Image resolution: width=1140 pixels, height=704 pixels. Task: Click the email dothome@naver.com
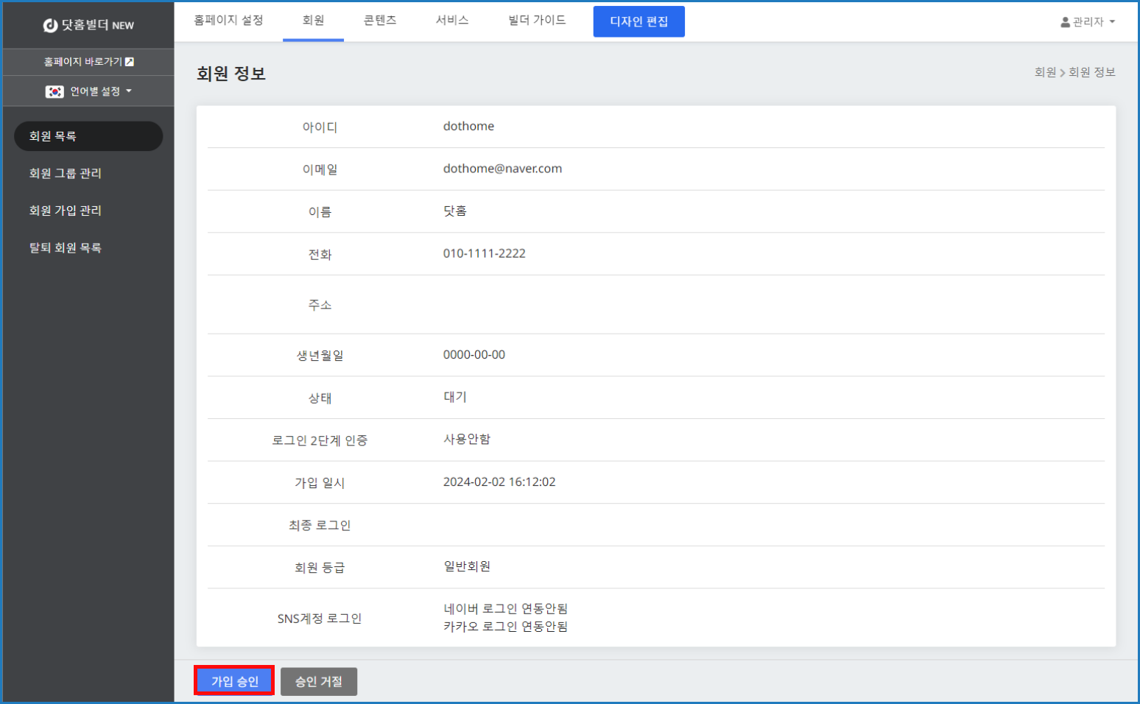coord(502,169)
